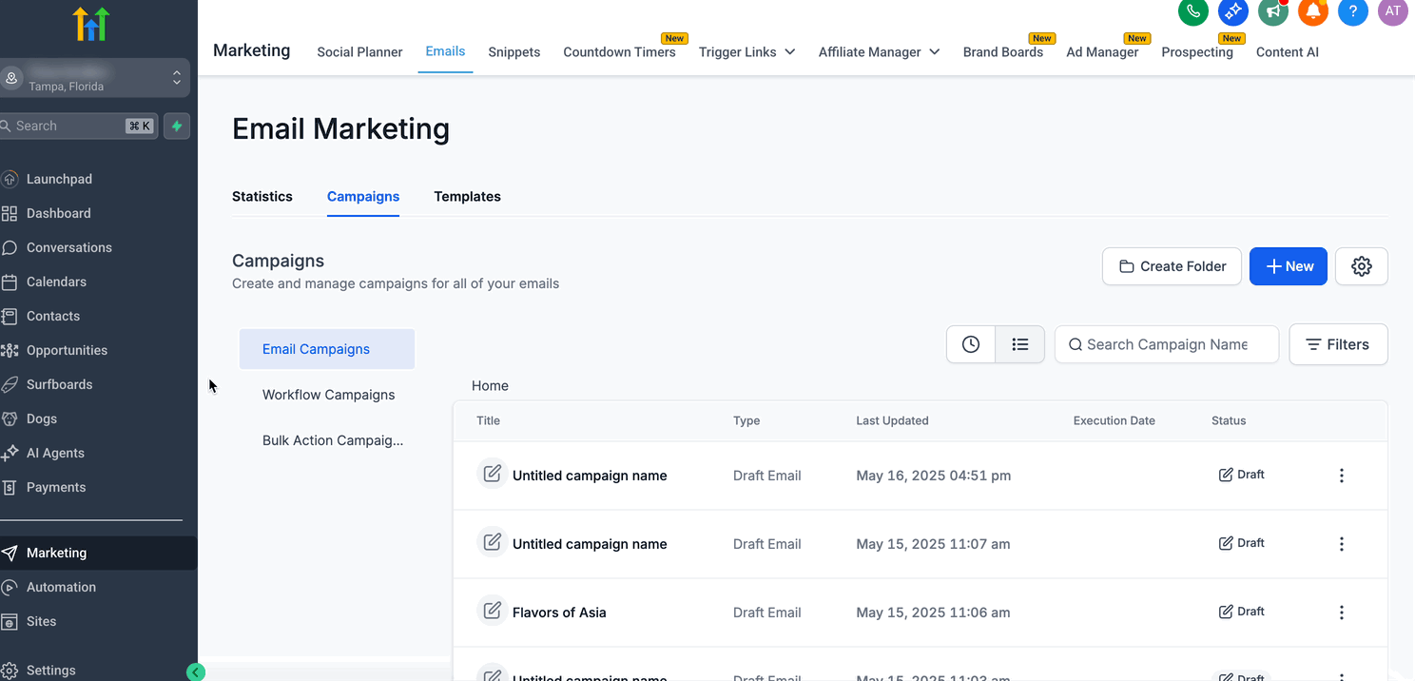Image resolution: width=1415 pixels, height=681 pixels.
Task: Switch to the list view toggle
Action: click(x=1019, y=344)
